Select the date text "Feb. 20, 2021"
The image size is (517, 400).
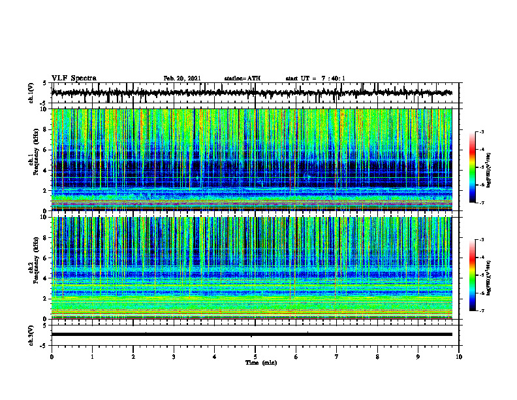(182, 78)
